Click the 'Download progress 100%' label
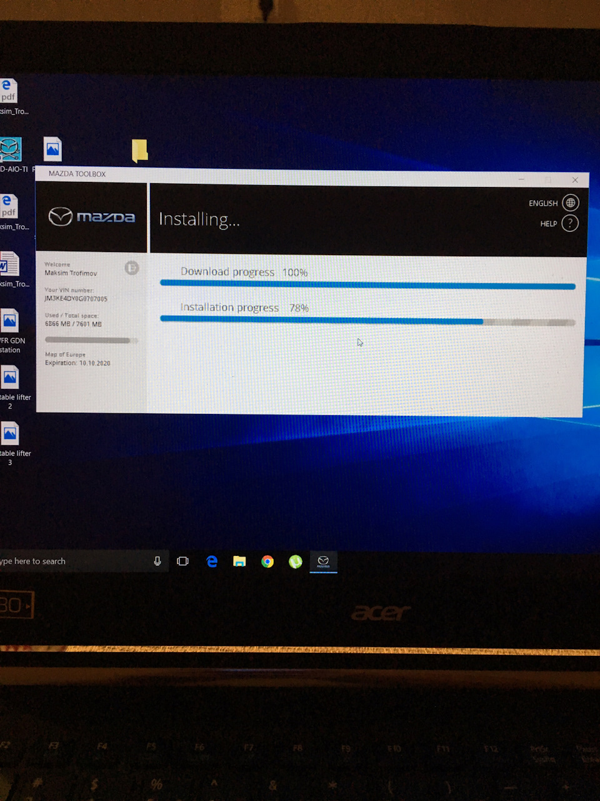This screenshot has width=600, height=801. click(244, 272)
